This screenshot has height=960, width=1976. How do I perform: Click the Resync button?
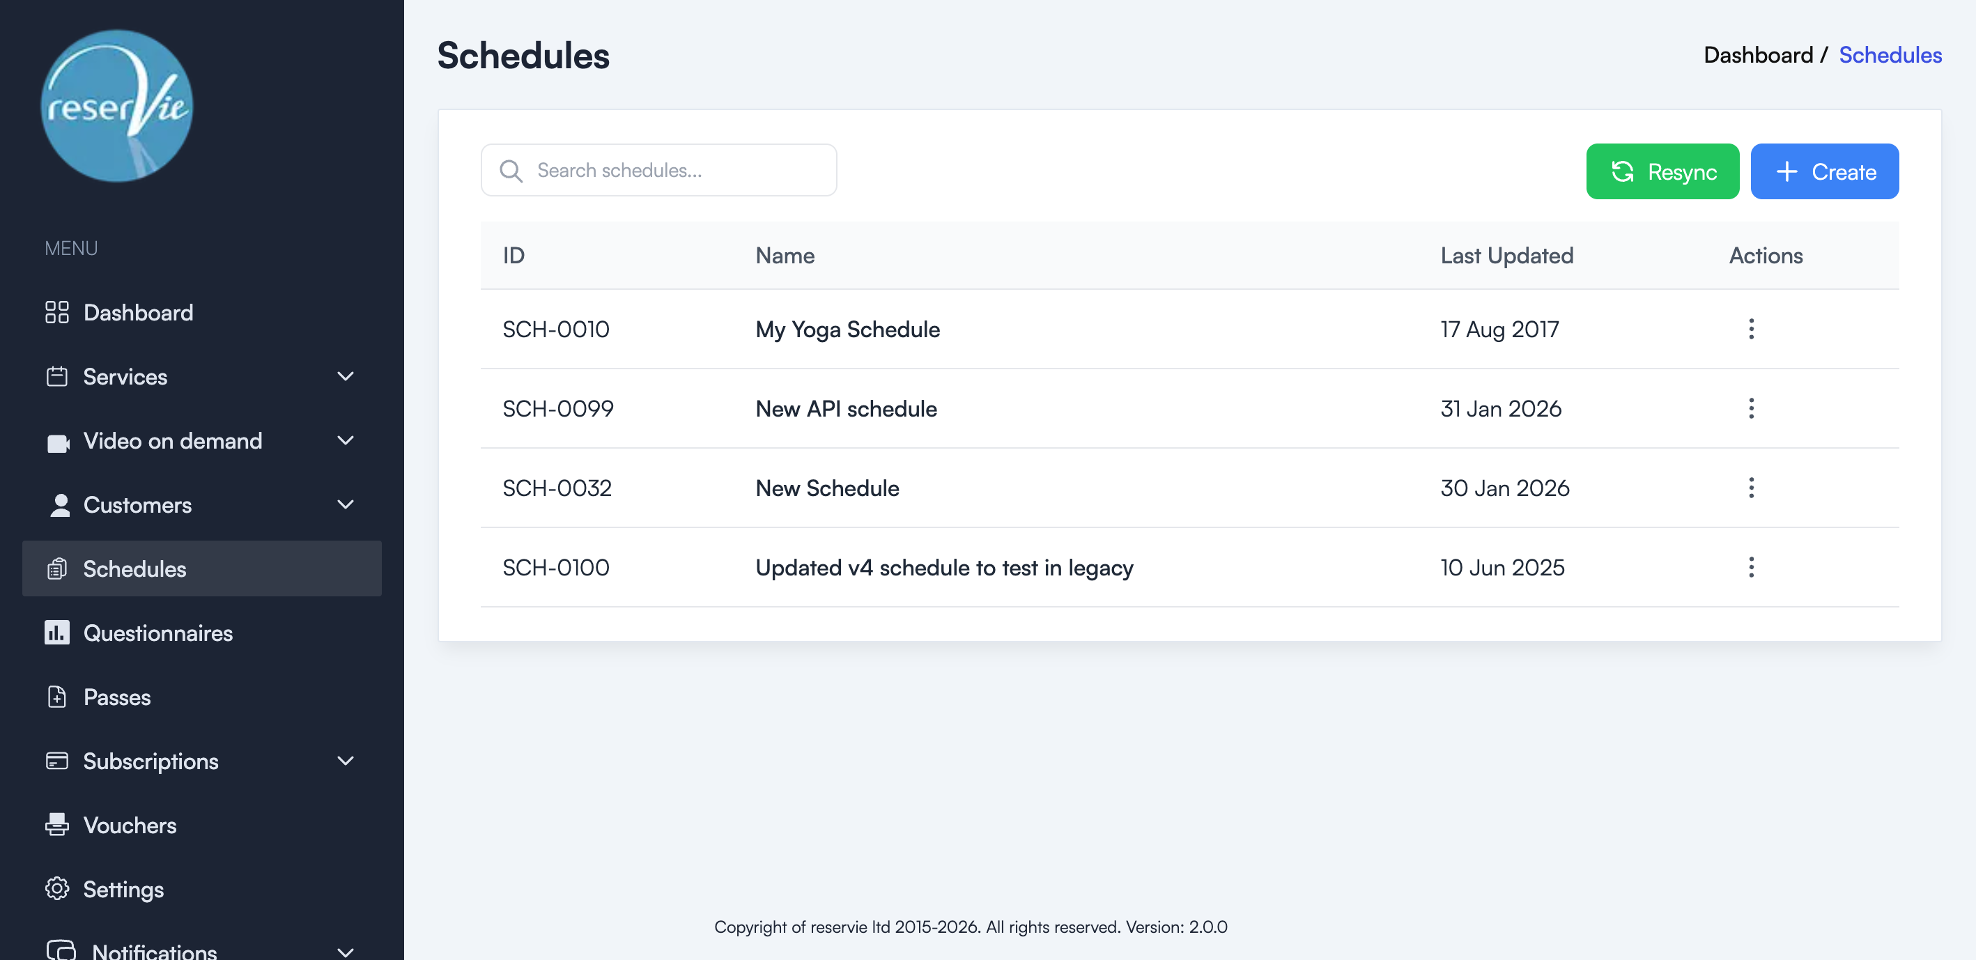click(1662, 171)
